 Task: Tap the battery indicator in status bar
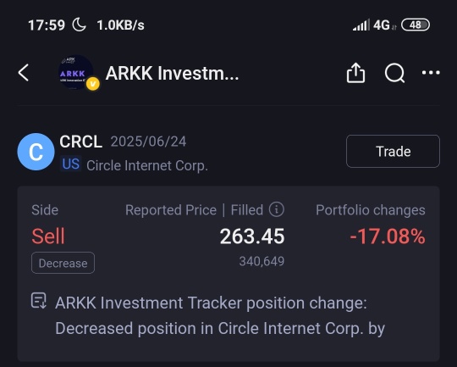pos(416,25)
